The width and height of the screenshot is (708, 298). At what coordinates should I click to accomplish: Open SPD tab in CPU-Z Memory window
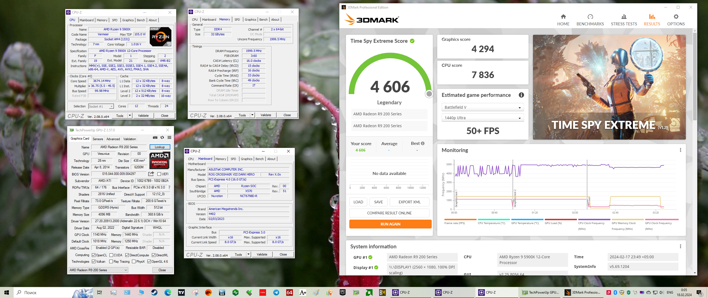tap(237, 20)
